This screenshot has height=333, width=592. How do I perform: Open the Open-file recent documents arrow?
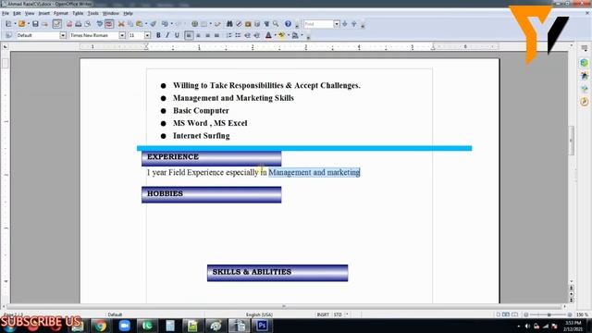click(29, 24)
